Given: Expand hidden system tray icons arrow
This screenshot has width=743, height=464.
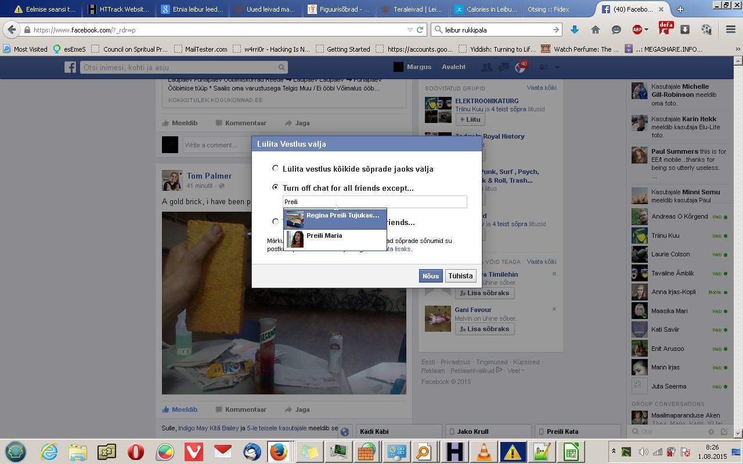Looking at the screenshot, I should (614, 451).
